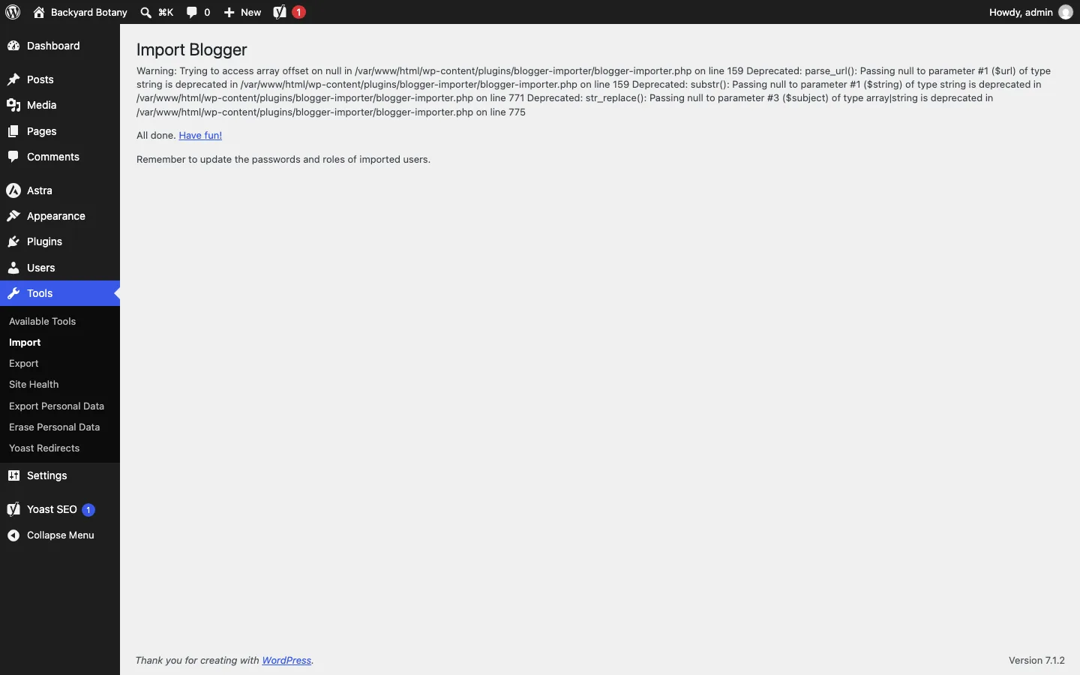This screenshot has width=1080, height=675.
Task: Click the Dashboard gauge icon
Action: (x=13, y=46)
